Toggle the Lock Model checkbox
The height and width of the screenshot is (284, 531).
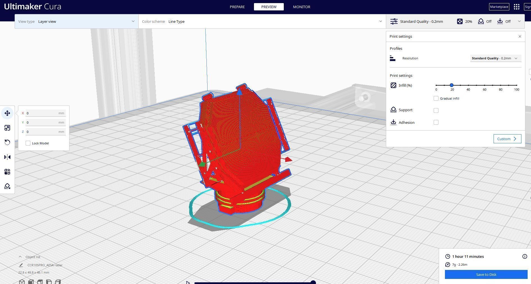28,143
